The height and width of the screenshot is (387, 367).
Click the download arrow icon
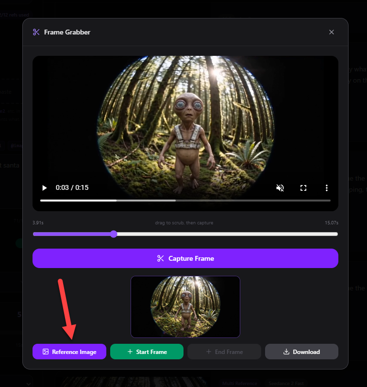click(x=286, y=352)
